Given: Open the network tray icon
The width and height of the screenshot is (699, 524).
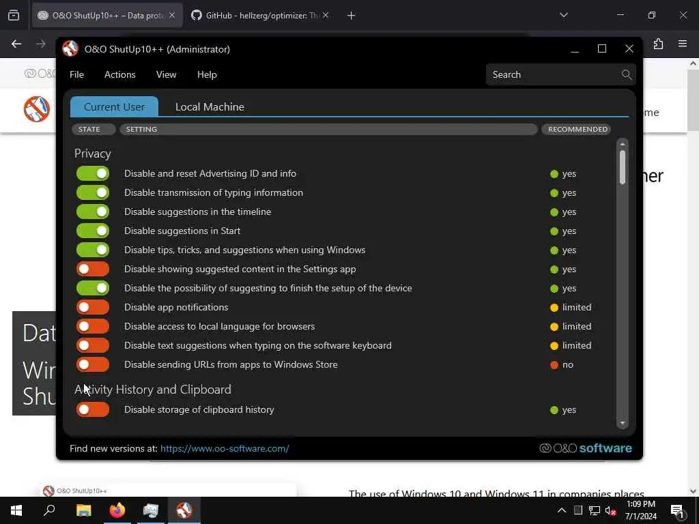Looking at the screenshot, I should (595, 510).
